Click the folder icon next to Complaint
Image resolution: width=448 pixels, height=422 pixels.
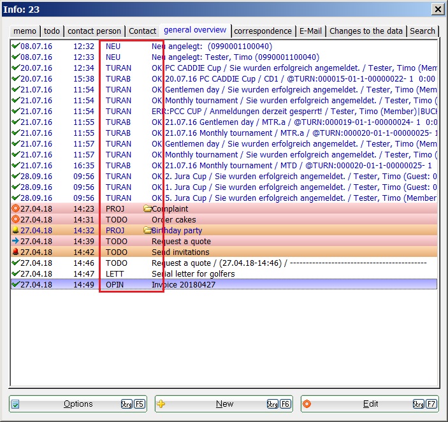point(147,209)
